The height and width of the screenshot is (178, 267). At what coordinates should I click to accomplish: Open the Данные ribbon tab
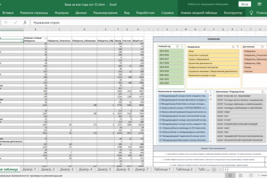pos(81,13)
